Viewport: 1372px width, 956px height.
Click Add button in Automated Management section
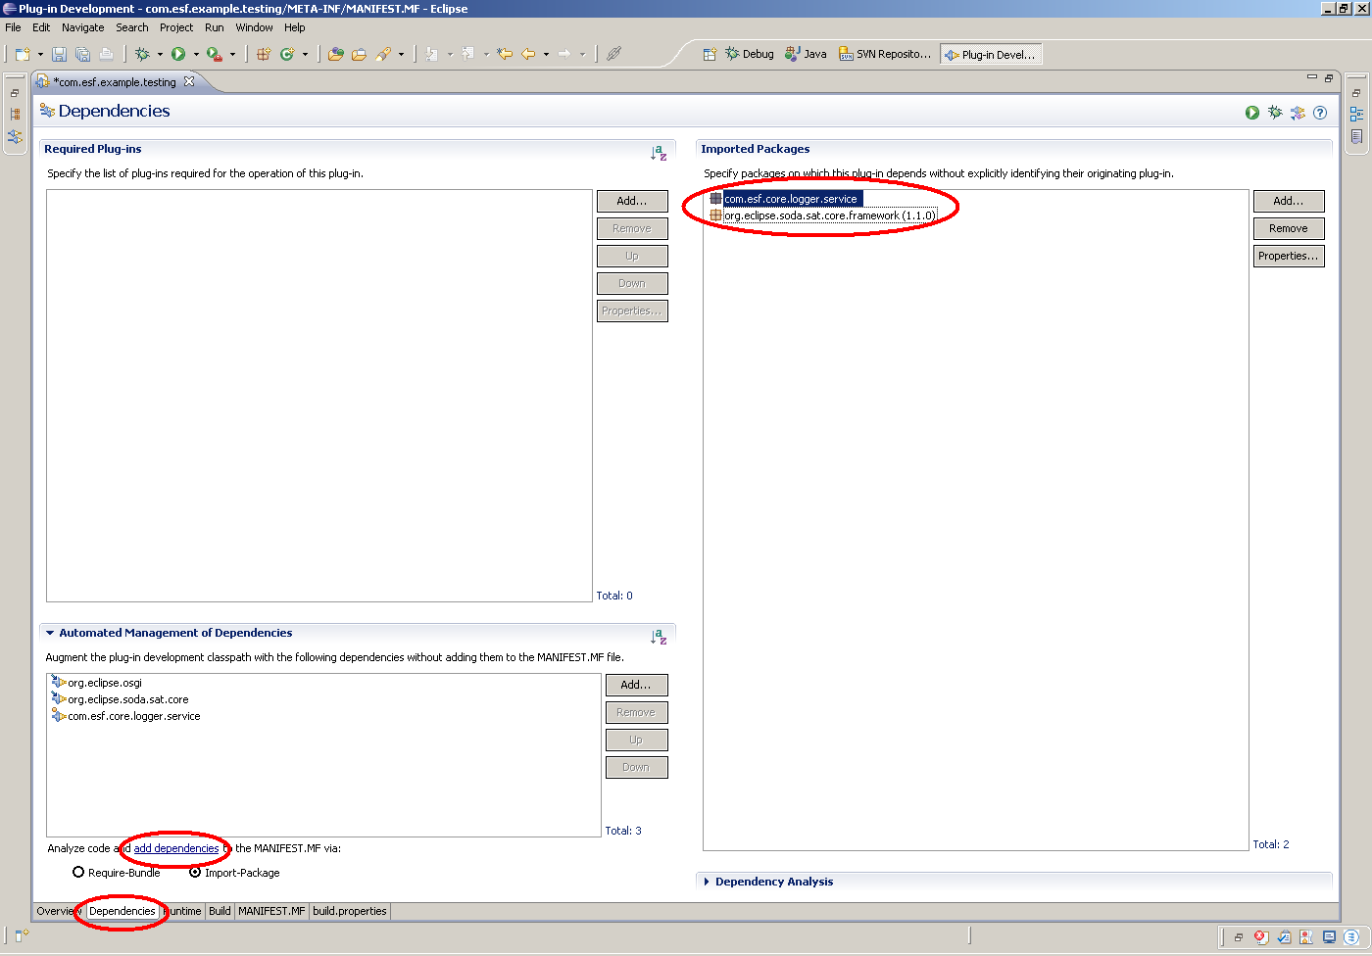(636, 685)
